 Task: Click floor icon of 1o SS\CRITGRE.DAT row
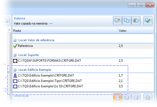[x=15, y=87]
